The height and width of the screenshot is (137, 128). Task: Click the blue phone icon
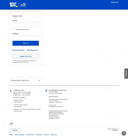point(11,91)
